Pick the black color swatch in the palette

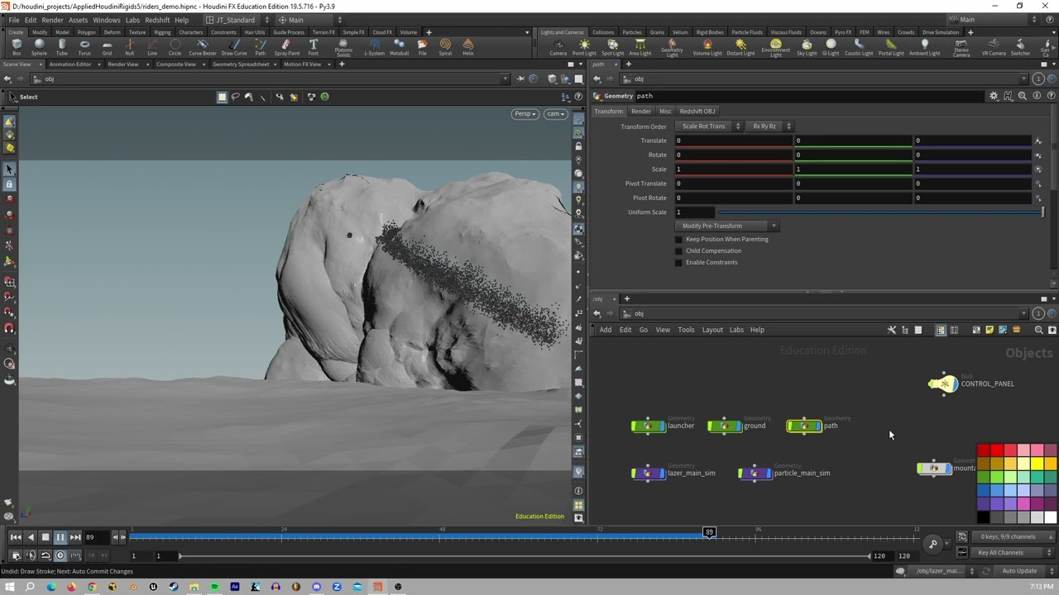click(983, 517)
